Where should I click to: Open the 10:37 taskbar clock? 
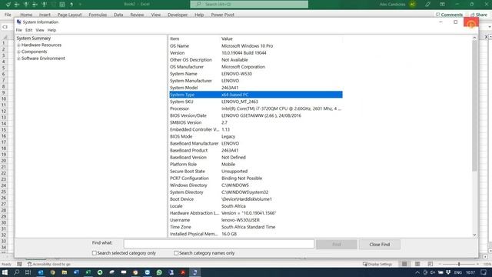(x=470, y=272)
